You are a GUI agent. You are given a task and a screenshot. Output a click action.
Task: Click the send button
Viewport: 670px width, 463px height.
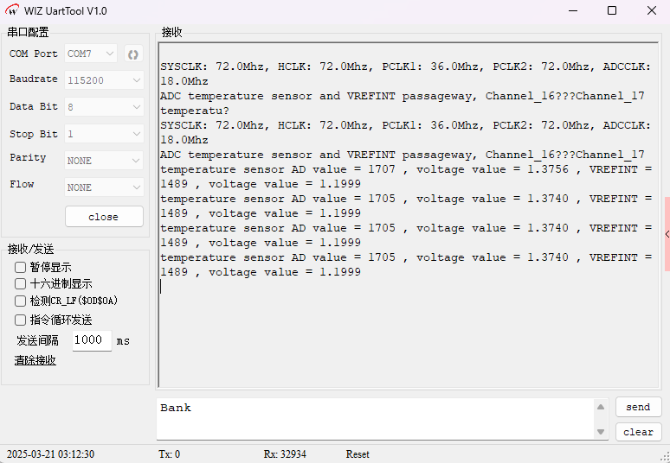[638, 407]
